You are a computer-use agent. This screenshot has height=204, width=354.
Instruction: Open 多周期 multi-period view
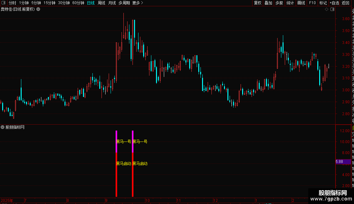(124, 3)
